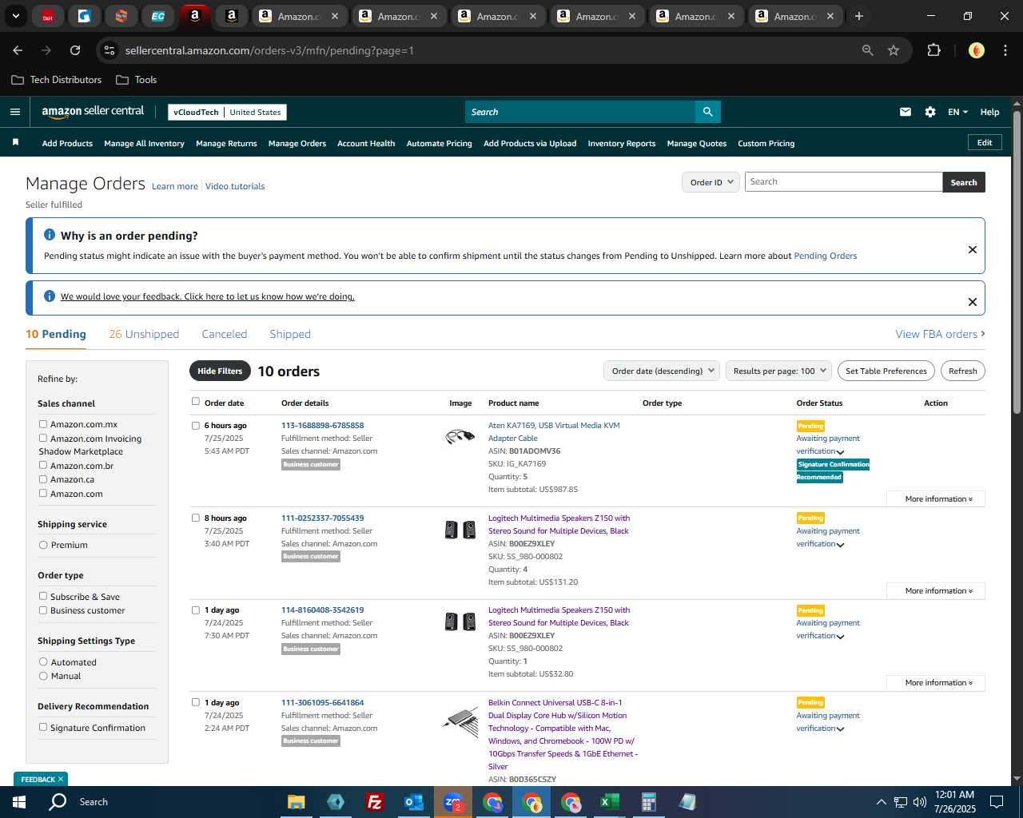Open the Order date (descending) sort dropdown
Viewport: 1023px width, 818px height.
click(x=662, y=371)
